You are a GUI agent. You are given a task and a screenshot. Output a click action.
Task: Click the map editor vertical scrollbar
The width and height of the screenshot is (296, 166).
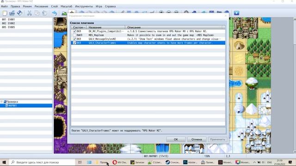(x=295, y=85)
